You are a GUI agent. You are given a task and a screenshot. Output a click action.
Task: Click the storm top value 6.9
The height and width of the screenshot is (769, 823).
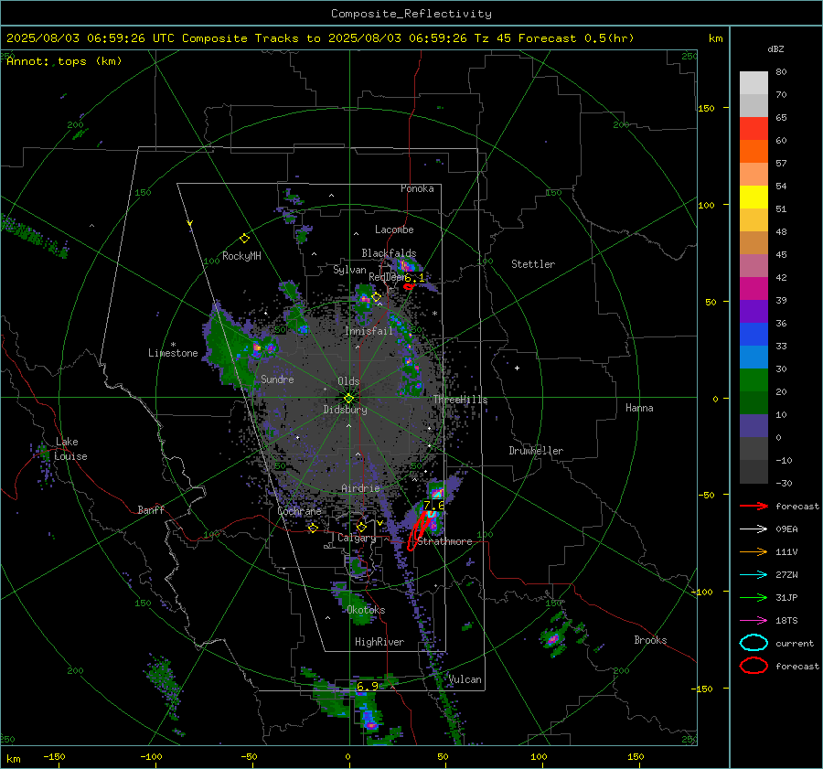point(368,686)
